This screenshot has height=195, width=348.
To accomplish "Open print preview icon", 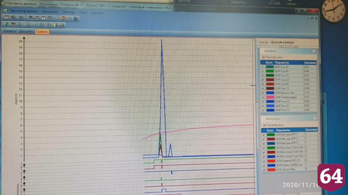I will (56, 25).
